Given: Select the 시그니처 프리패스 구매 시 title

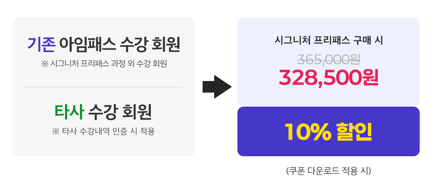Looking at the screenshot, I should [x=329, y=41].
